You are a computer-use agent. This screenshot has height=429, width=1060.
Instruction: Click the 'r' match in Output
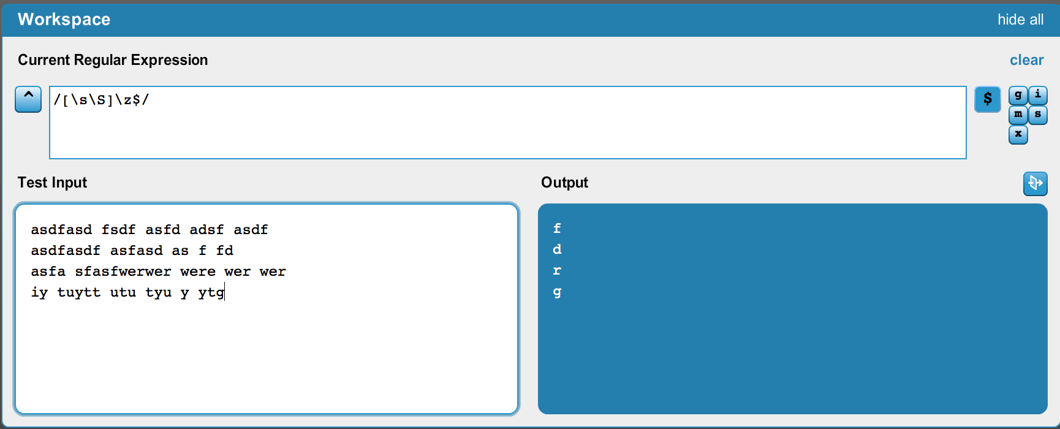tap(557, 270)
